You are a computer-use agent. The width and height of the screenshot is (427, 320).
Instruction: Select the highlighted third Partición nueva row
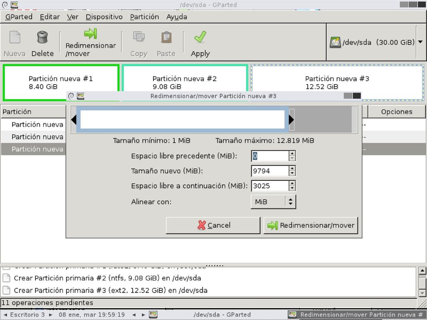33,149
